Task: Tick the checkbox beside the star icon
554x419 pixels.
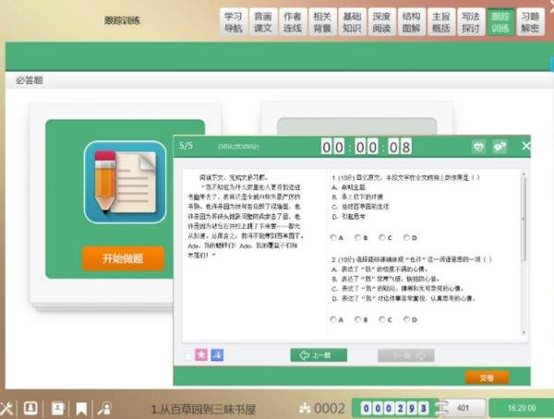Action: coord(189,355)
